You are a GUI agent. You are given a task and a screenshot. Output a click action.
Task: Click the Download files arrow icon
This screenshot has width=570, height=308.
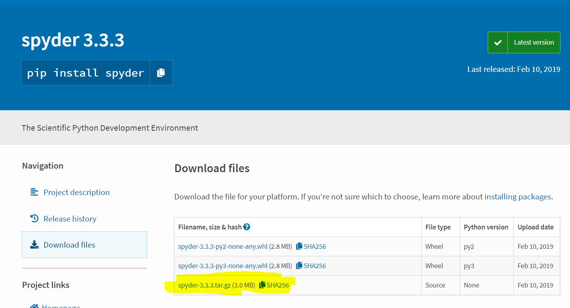[x=34, y=245]
